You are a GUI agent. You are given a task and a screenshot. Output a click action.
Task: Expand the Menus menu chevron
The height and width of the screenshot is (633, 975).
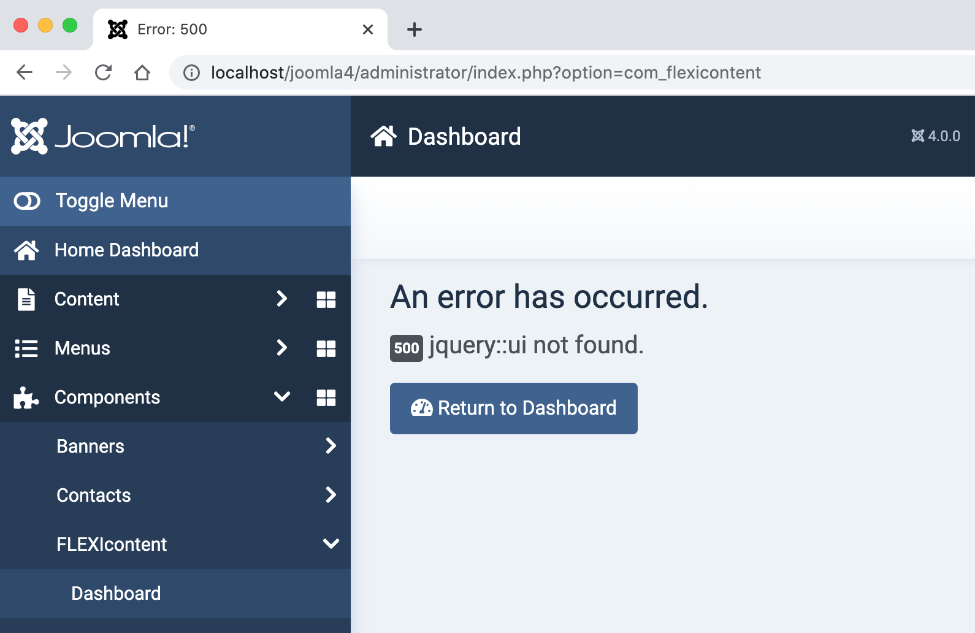282,348
